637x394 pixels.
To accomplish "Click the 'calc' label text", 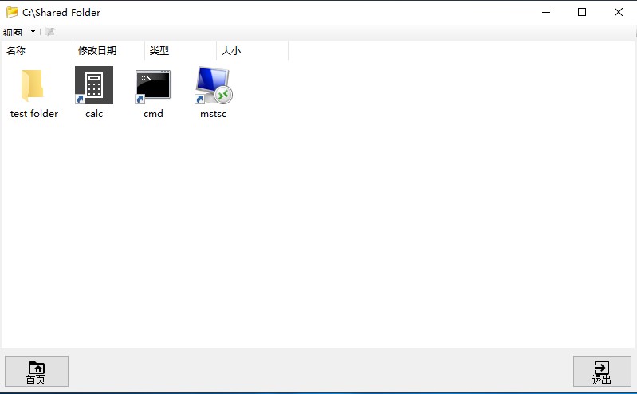I will coord(94,114).
